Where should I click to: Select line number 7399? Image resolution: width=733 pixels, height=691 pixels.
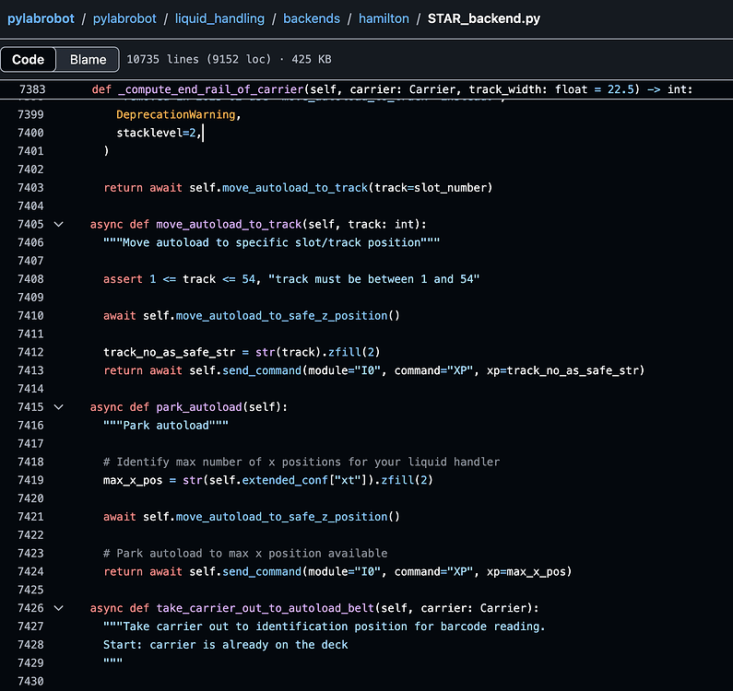click(x=30, y=114)
